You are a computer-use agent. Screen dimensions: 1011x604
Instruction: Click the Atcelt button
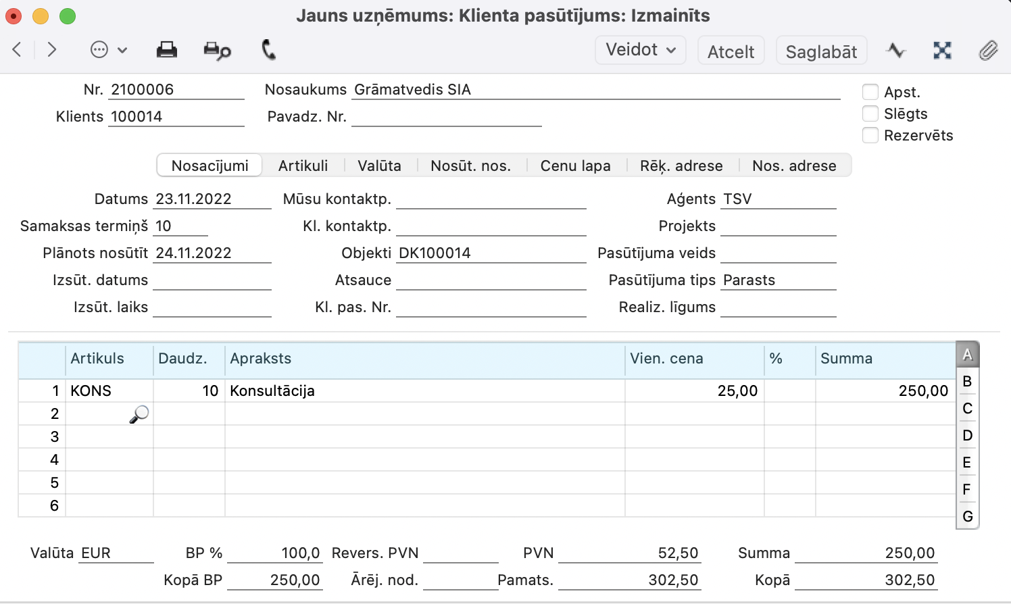click(731, 51)
